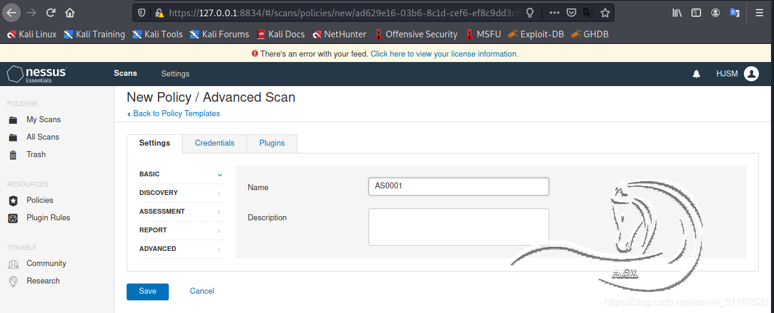Reload the current page
This screenshot has width=774, height=313.
(51, 13)
